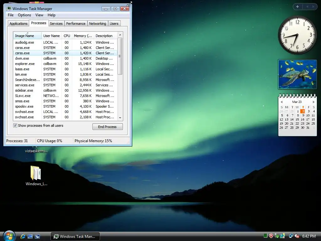This screenshot has height=241, width=321.
Task: Click the process list scrollbar thumb
Action: (x=120, y=56)
